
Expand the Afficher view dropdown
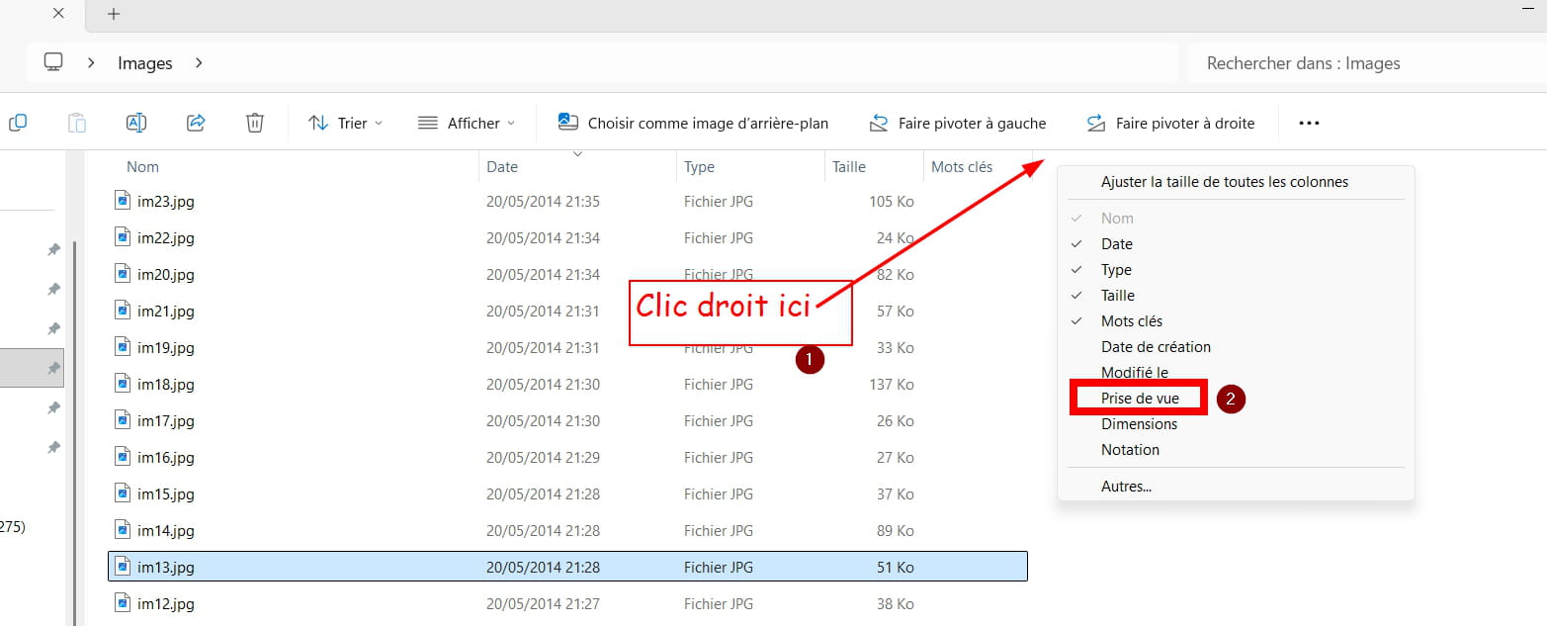[467, 124]
